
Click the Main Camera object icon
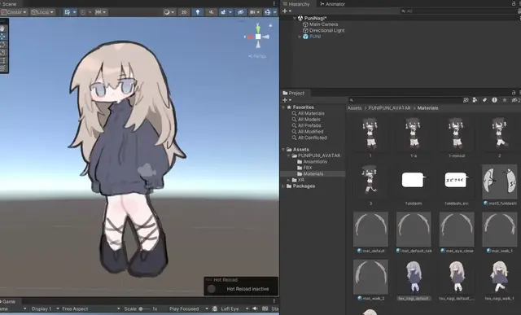(x=305, y=24)
